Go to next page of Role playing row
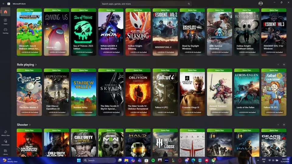The image size is (292, 164). coord(284,64)
